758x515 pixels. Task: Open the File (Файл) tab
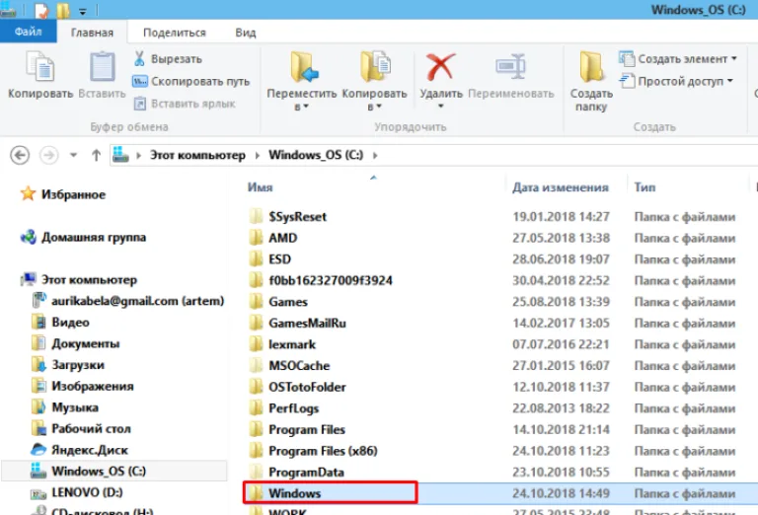point(28,32)
